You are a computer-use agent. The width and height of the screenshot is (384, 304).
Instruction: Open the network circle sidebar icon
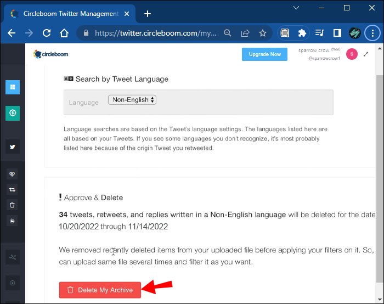tap(13, 257)
